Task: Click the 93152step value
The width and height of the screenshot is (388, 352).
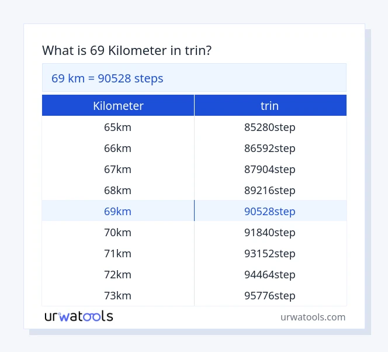Action: 270,253
